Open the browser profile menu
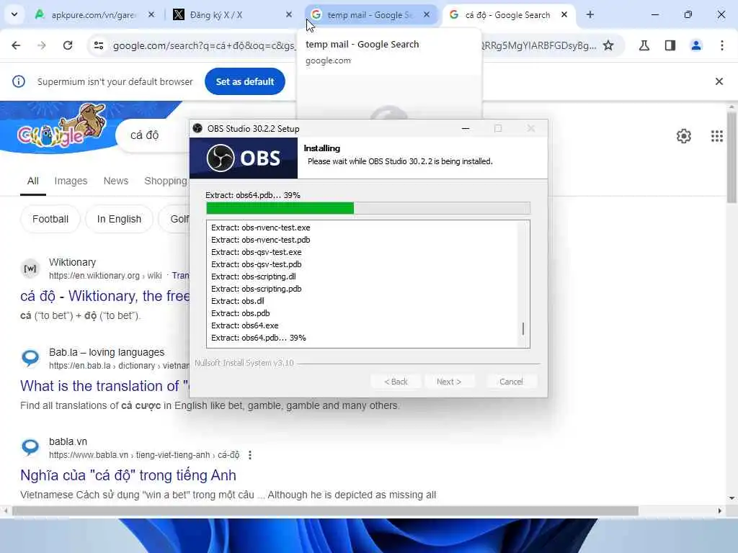 pos(696,45)
